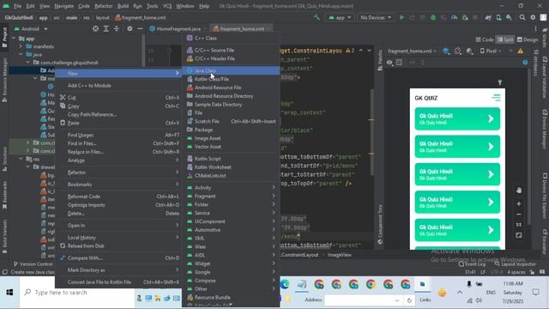Open Project tool window side tab
Viewport: 549px width, 309px height.
tap(4, 37)
